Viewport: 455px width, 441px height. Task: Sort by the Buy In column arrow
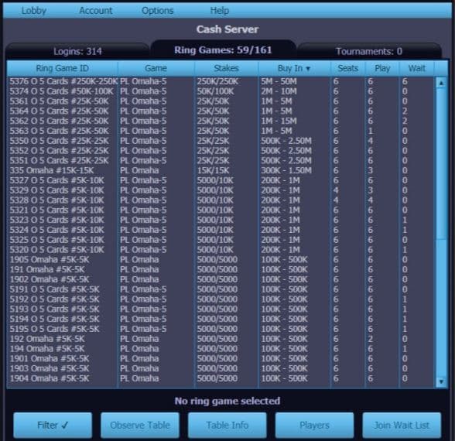[x=308, y=69]
